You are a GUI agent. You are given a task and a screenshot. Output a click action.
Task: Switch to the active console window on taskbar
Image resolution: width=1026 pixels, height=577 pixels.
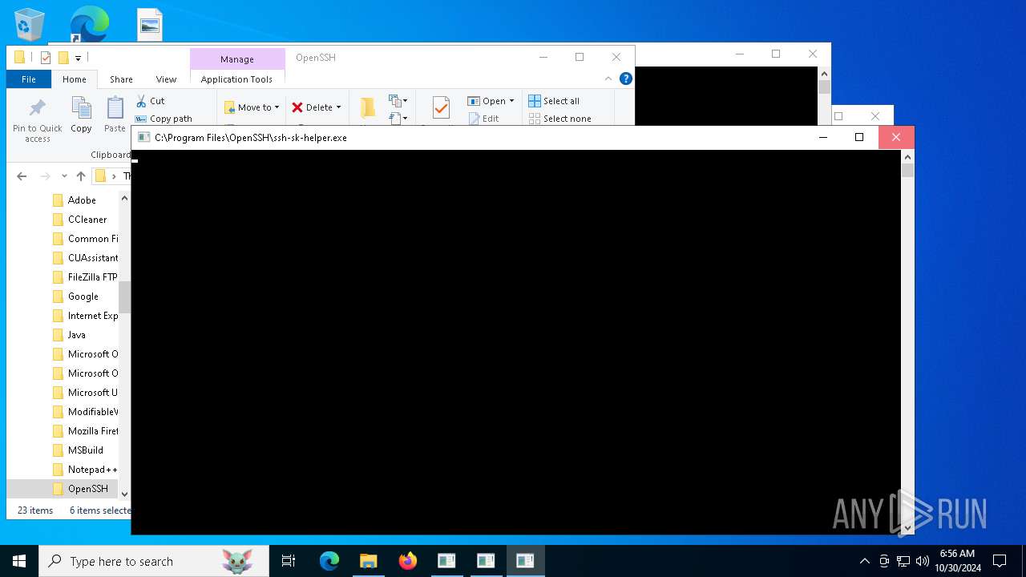tap(525, 561)
